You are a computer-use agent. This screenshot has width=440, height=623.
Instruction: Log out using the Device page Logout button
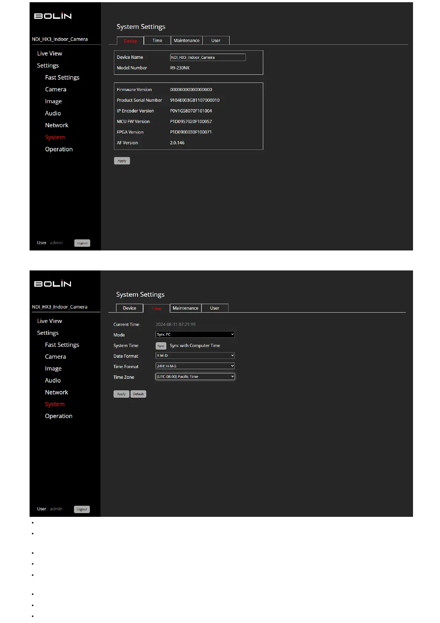click(82, 243)
